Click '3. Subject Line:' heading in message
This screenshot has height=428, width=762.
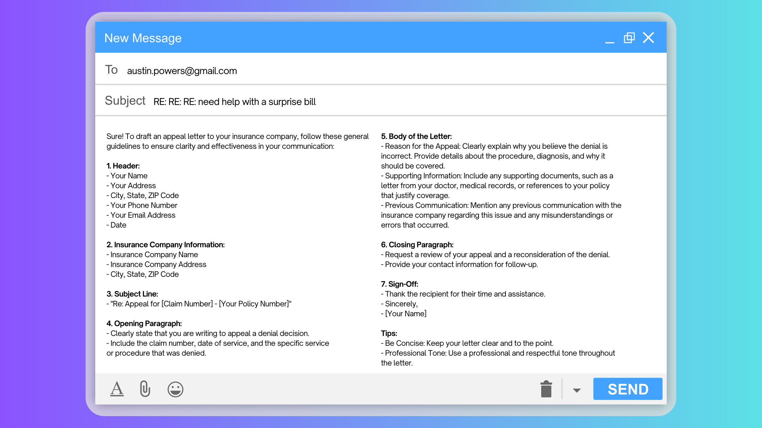click(132, 294)
